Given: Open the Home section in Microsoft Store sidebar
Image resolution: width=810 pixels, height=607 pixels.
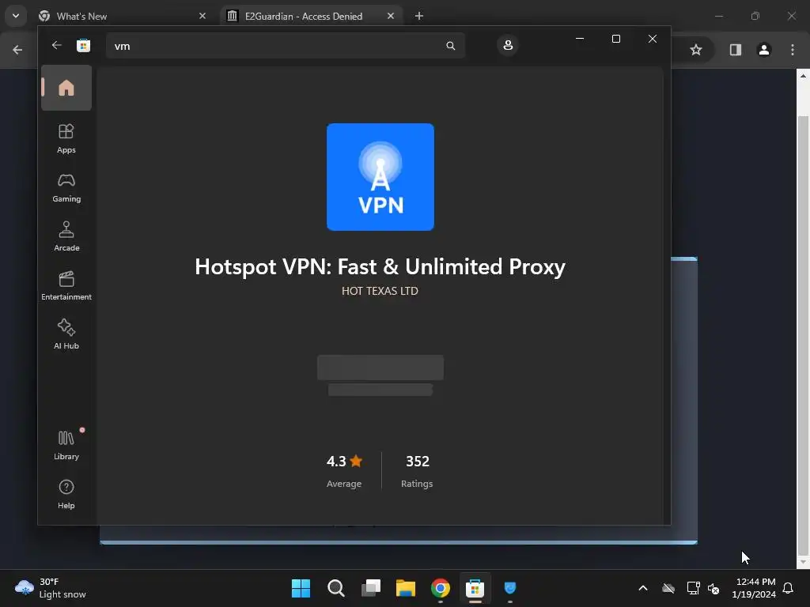Looking at the screenshot, I should (66, 88).
